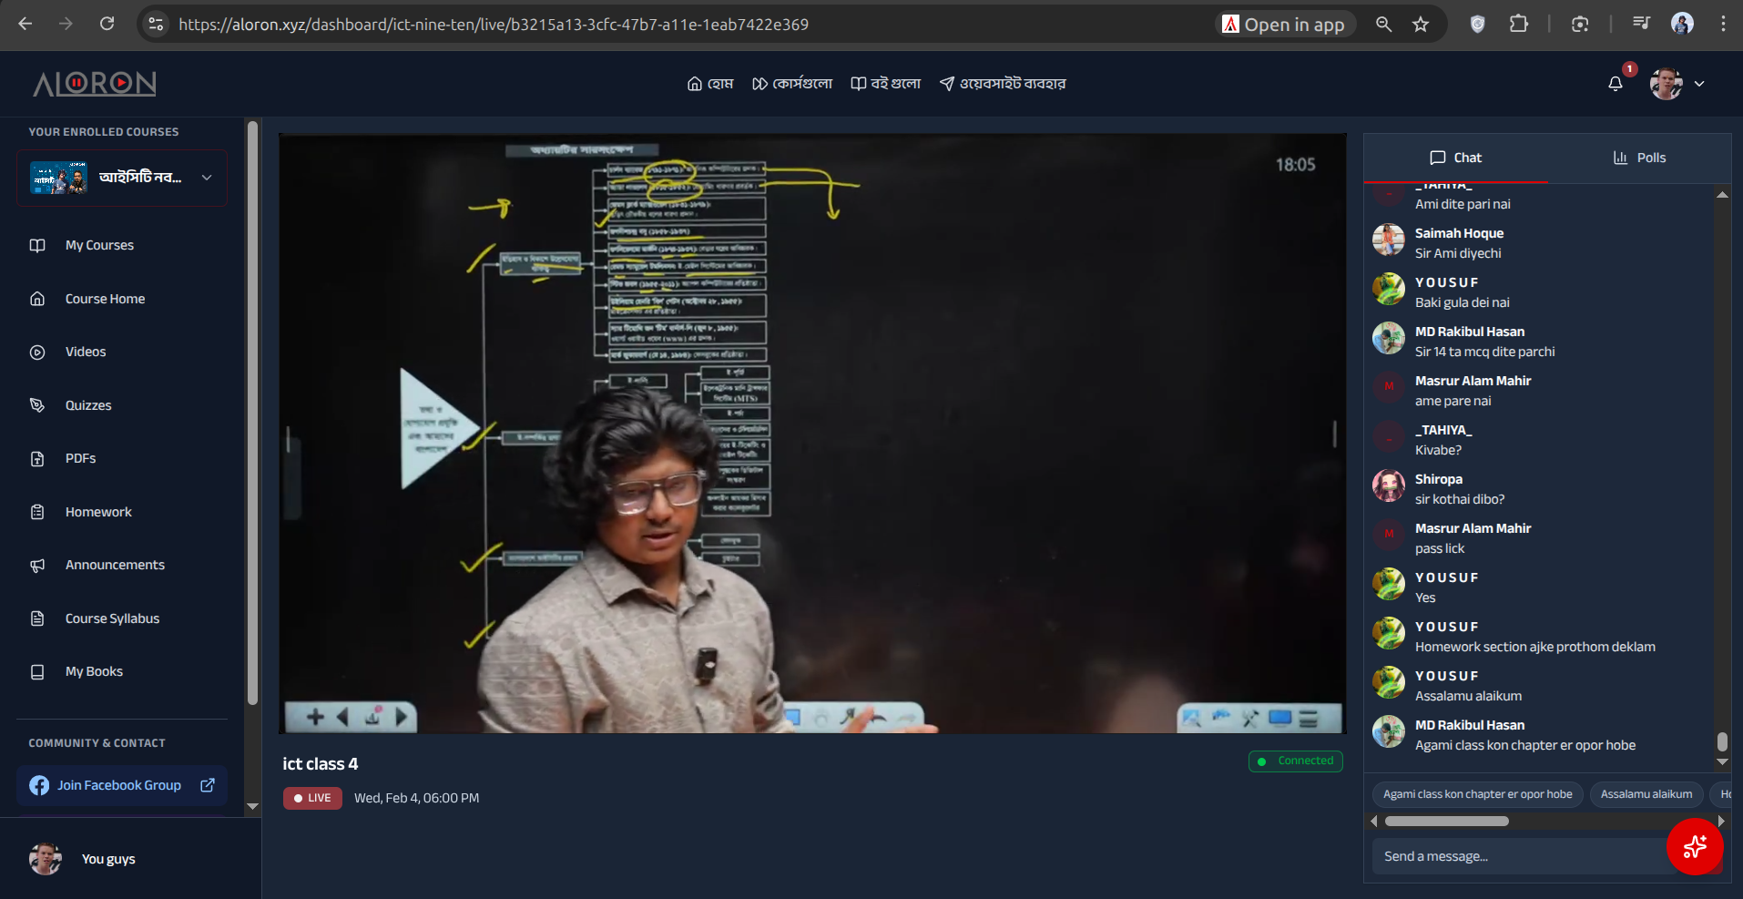
Task: Switch to the Chat tab
Action: 1455,158
